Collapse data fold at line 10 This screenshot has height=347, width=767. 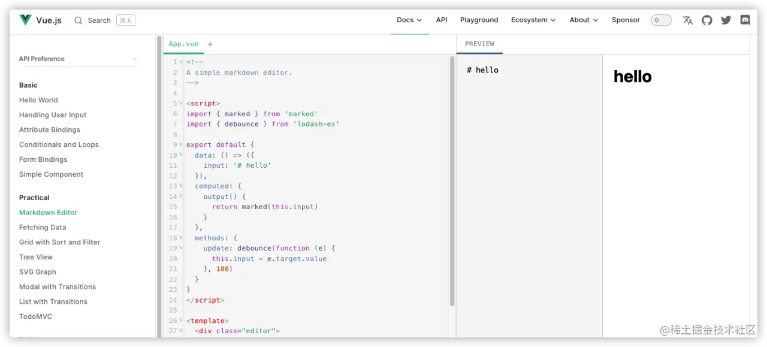(181, 155)
